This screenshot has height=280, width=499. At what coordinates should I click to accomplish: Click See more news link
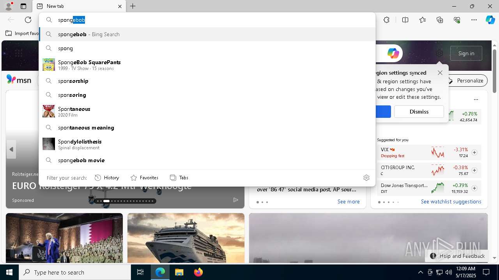349,201
